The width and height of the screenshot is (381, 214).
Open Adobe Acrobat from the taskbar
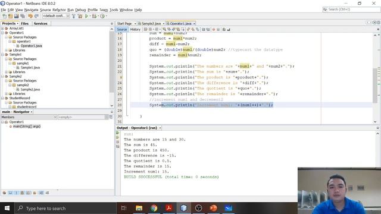pos(169,208)
